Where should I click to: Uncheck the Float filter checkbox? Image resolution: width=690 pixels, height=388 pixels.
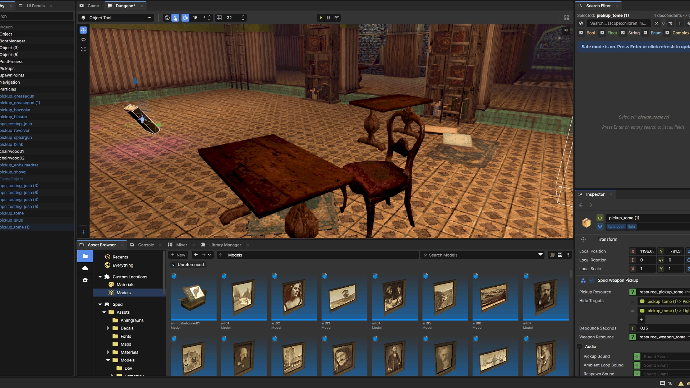click(x=602, y=33)
